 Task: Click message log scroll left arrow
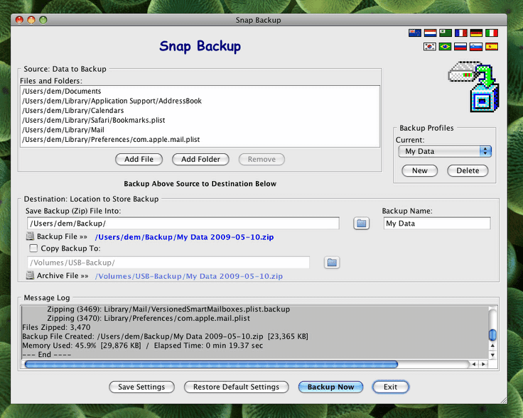(x=474, y=364)
